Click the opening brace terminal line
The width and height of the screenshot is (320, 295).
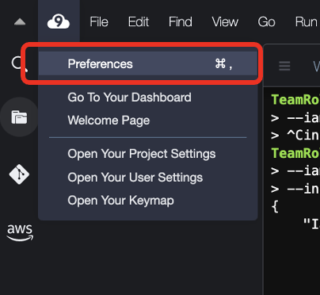tap(275, 207)
